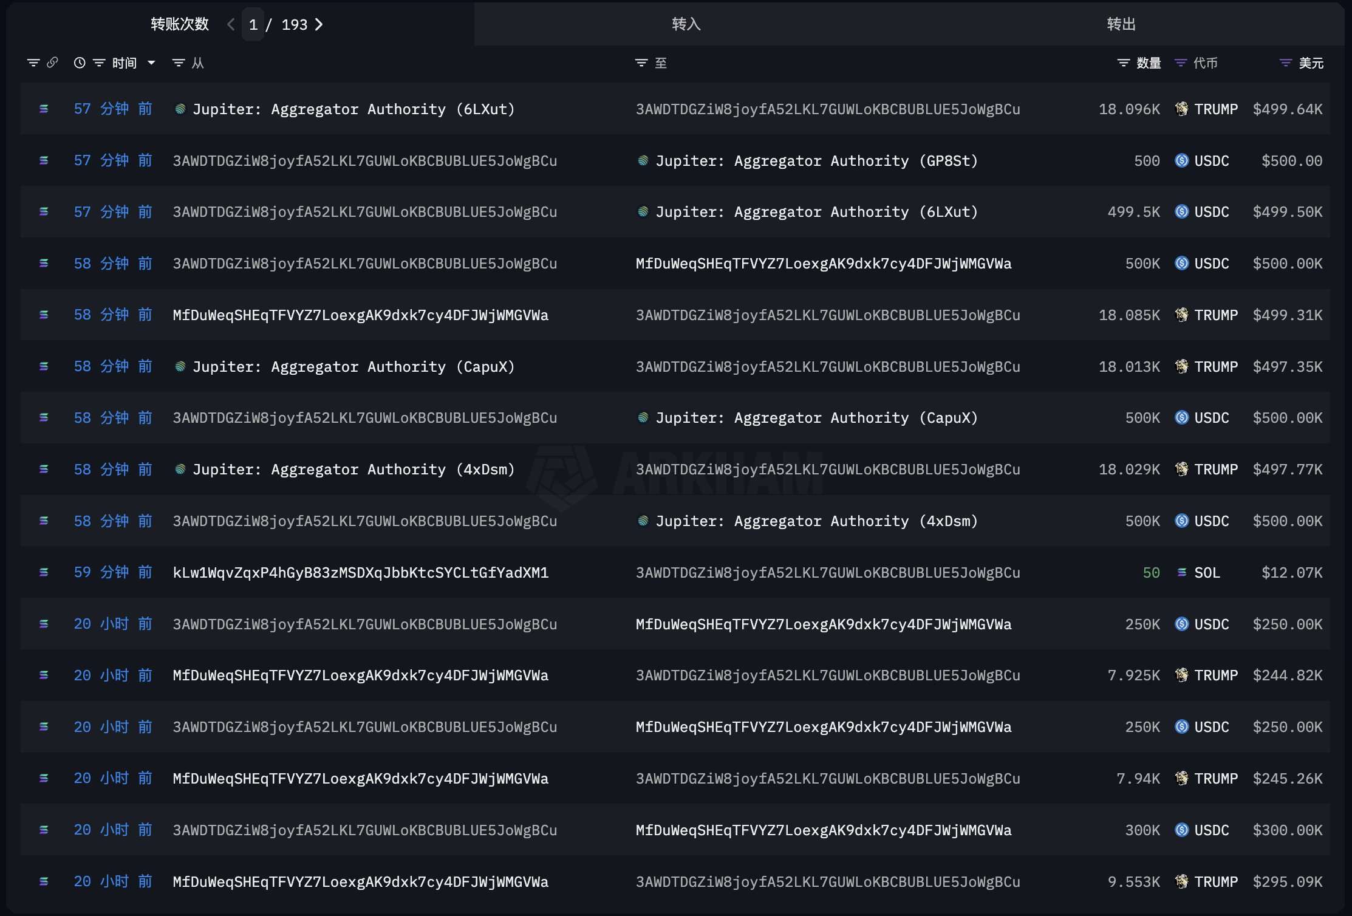Open the 从 column filter
The width and height of the screenshot is (1352, 916).
coord(179,63)
